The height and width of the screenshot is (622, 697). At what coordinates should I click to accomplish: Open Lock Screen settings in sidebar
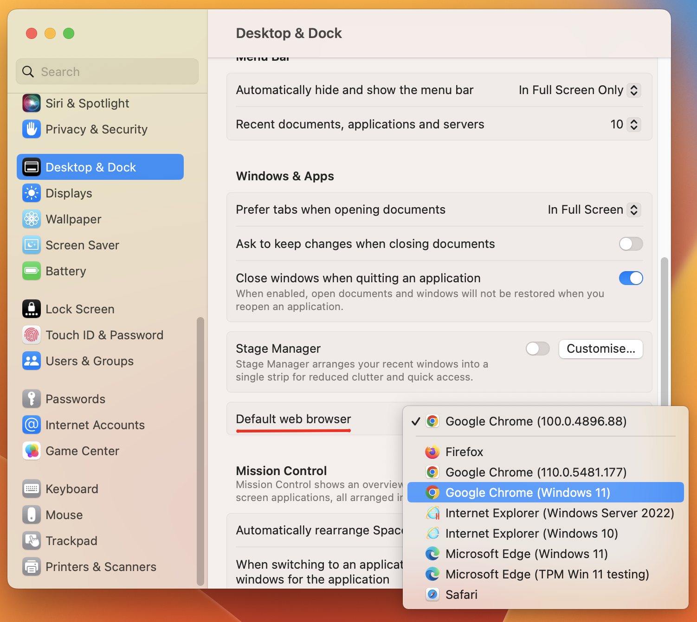[x=80, y=309]
